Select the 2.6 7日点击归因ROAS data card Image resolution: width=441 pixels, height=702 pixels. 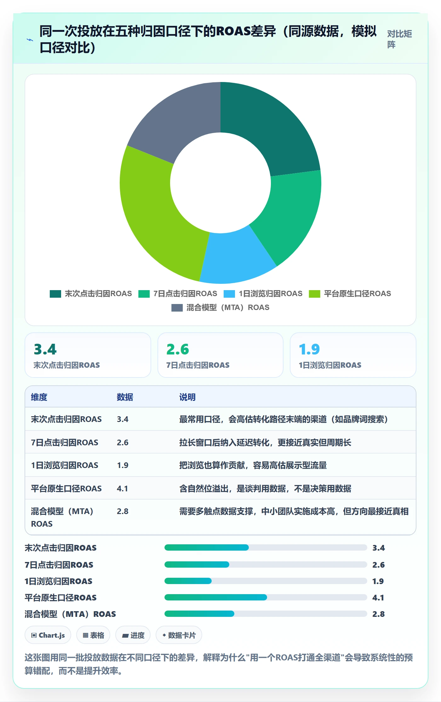[220, 355]
